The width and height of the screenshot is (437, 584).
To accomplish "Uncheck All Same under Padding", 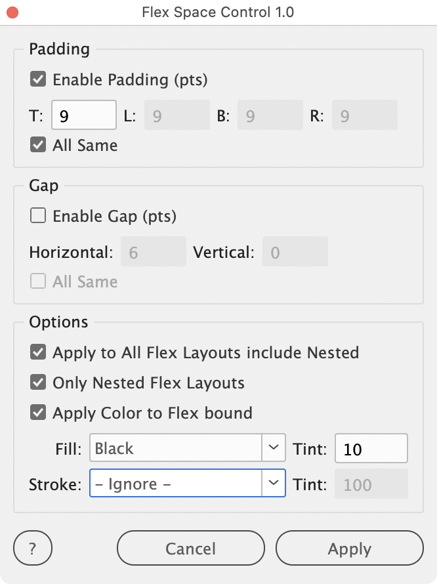I will click(x=38, y=145).
